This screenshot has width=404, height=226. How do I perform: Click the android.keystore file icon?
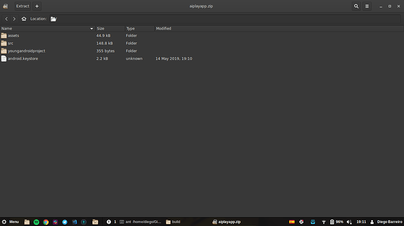[4, 58]
